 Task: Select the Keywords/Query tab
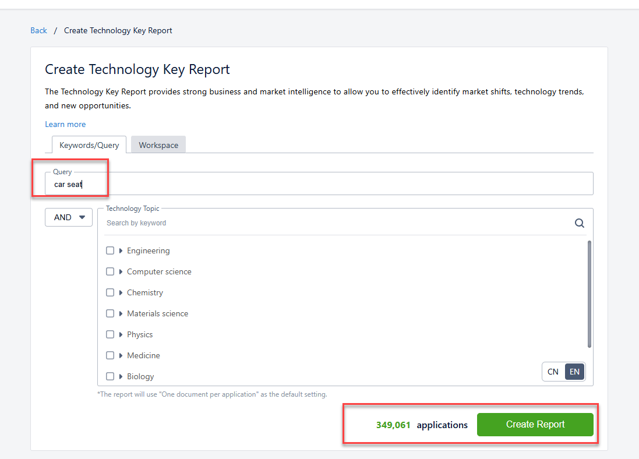point(89,145)
